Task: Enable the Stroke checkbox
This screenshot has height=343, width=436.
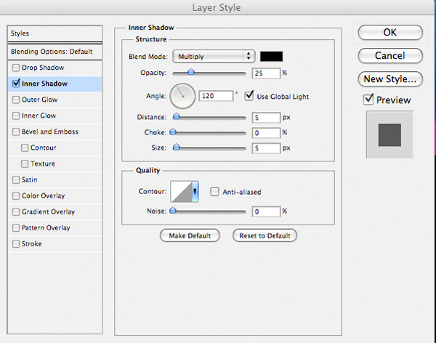Action: (16, 244)
